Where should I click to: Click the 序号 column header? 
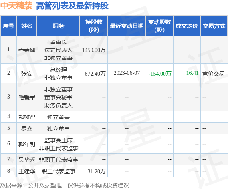(8, 26)
